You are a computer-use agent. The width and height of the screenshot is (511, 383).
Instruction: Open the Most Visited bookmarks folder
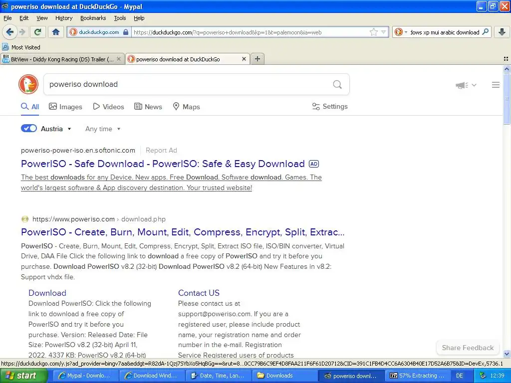[x=21, y=47]
